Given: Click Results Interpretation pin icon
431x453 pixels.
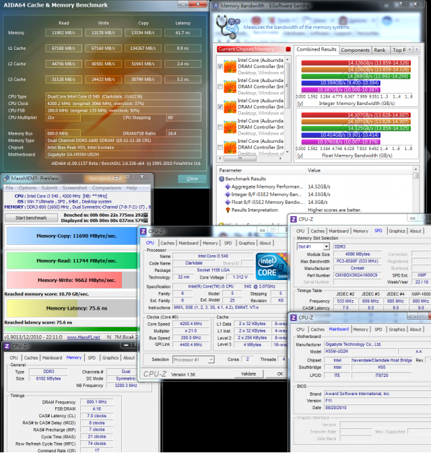Looking at the screenshot, I should 228,210.
